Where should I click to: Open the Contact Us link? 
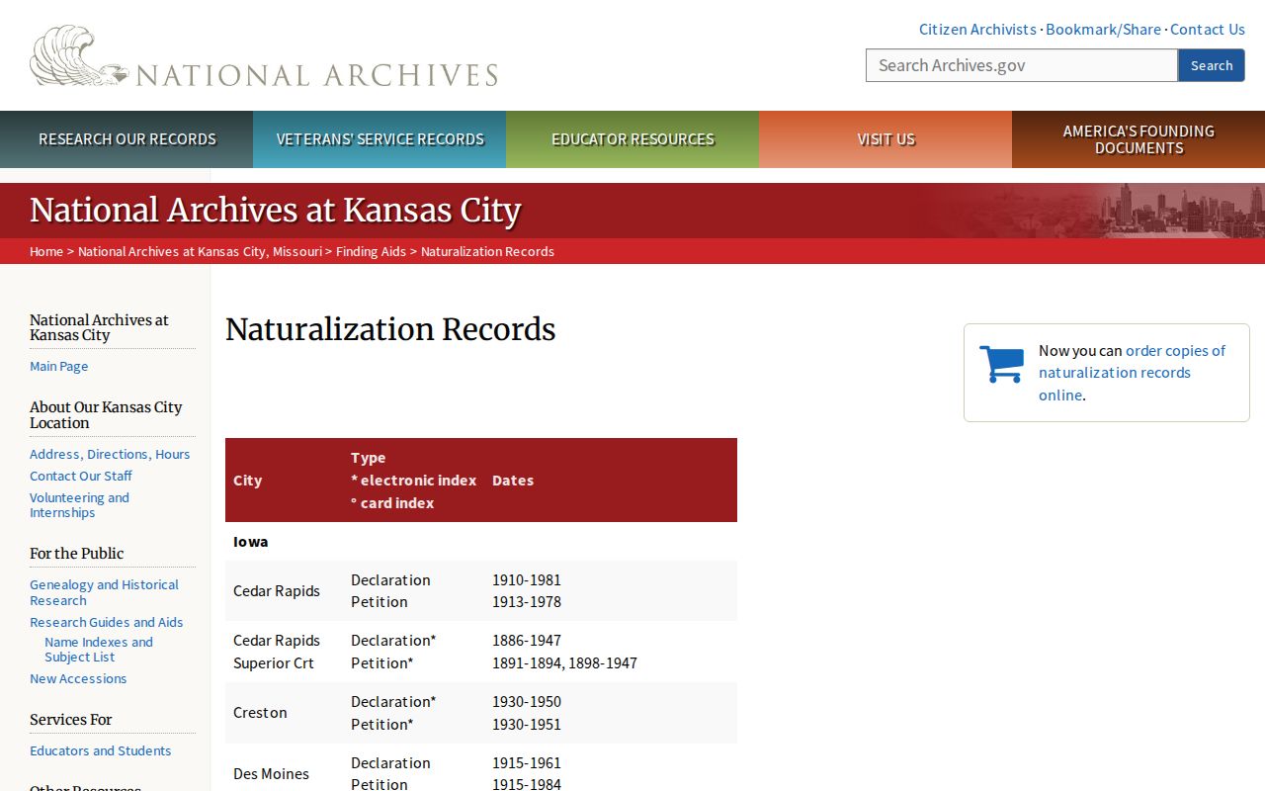click(1208, 30)
